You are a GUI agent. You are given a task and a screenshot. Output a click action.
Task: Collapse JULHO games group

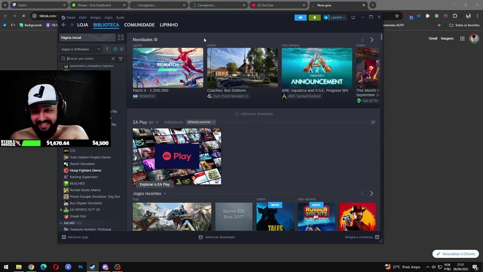point(61,223)
